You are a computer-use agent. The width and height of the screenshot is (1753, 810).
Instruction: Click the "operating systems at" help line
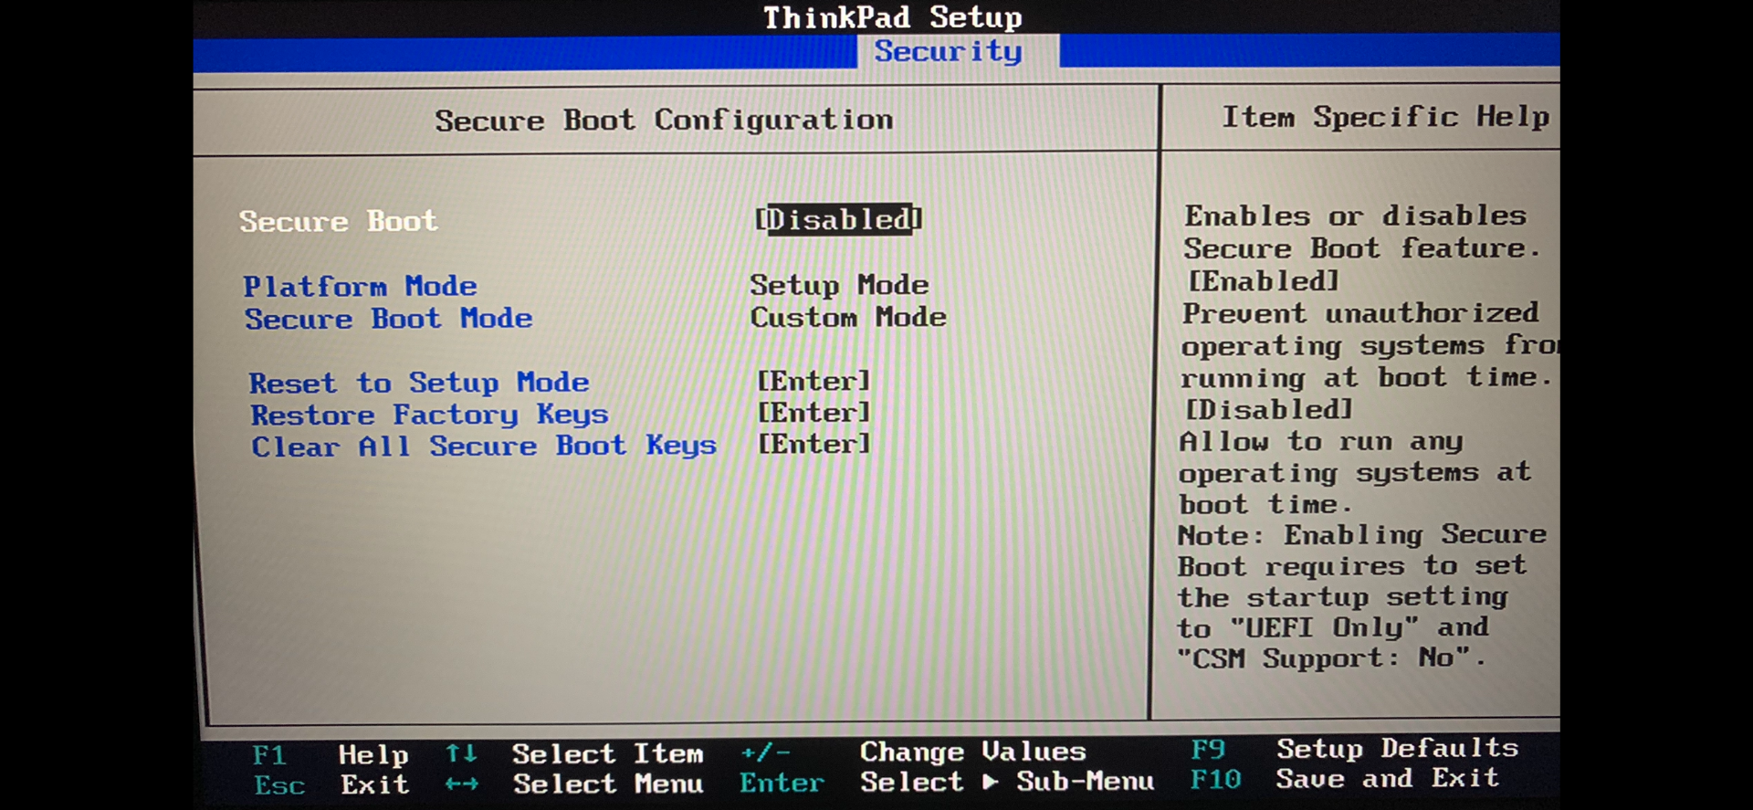[x=1355, y=473]
